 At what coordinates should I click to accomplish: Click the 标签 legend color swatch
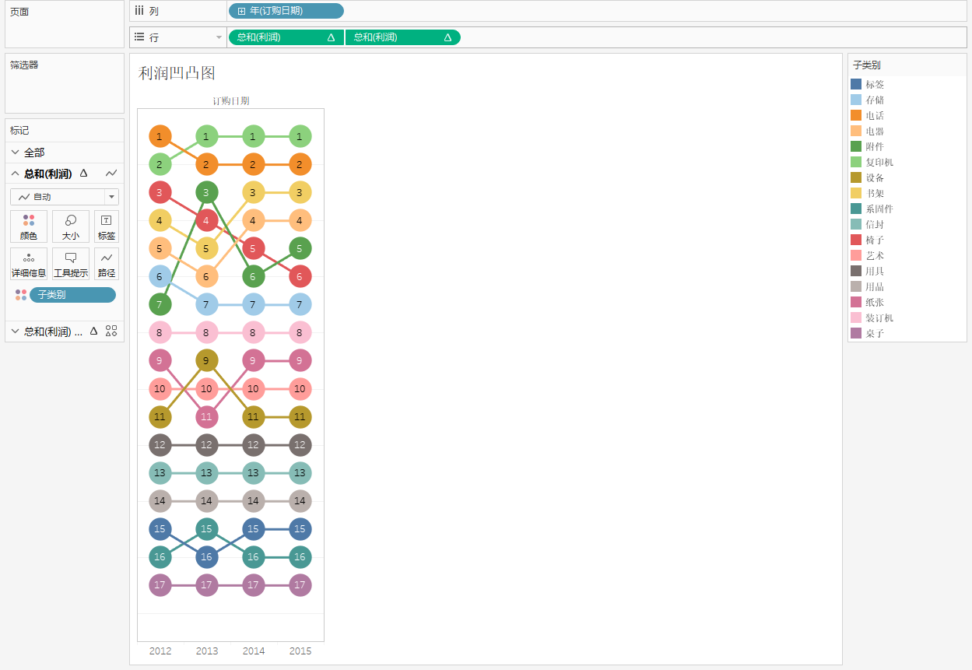click(x=856, y=84)
